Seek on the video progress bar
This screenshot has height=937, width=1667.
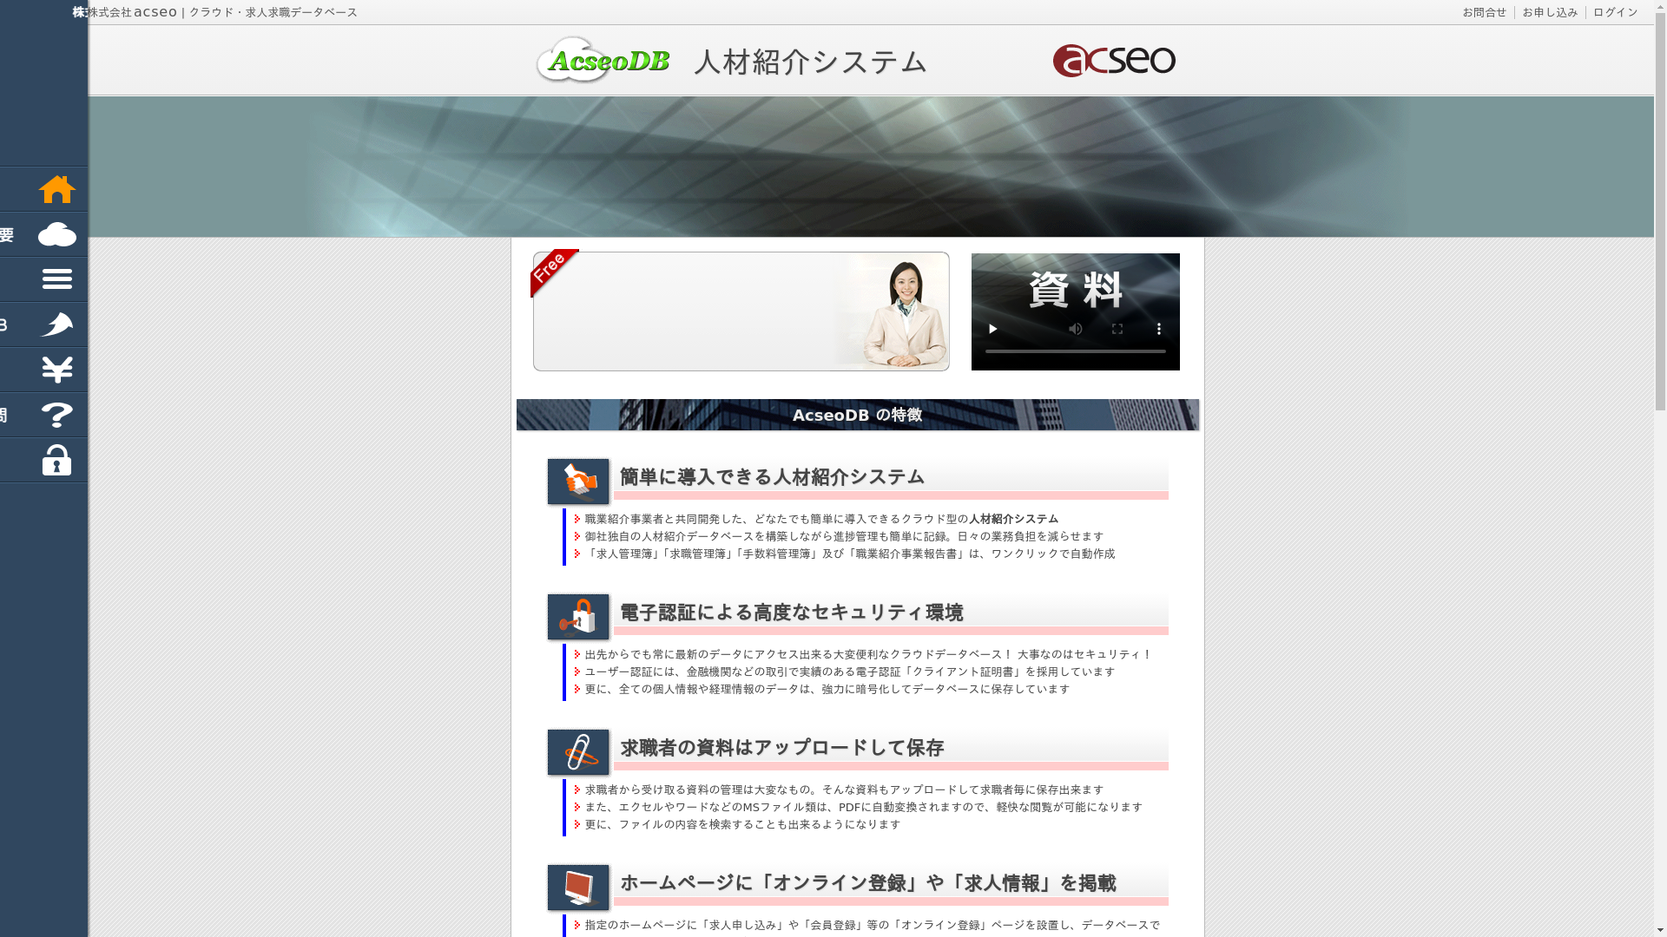pos(1075,351)
